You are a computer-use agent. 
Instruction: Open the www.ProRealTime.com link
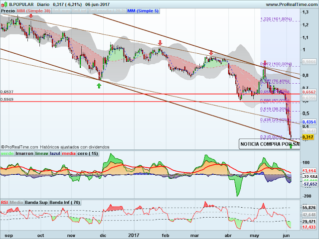click(x=292, y=4)
